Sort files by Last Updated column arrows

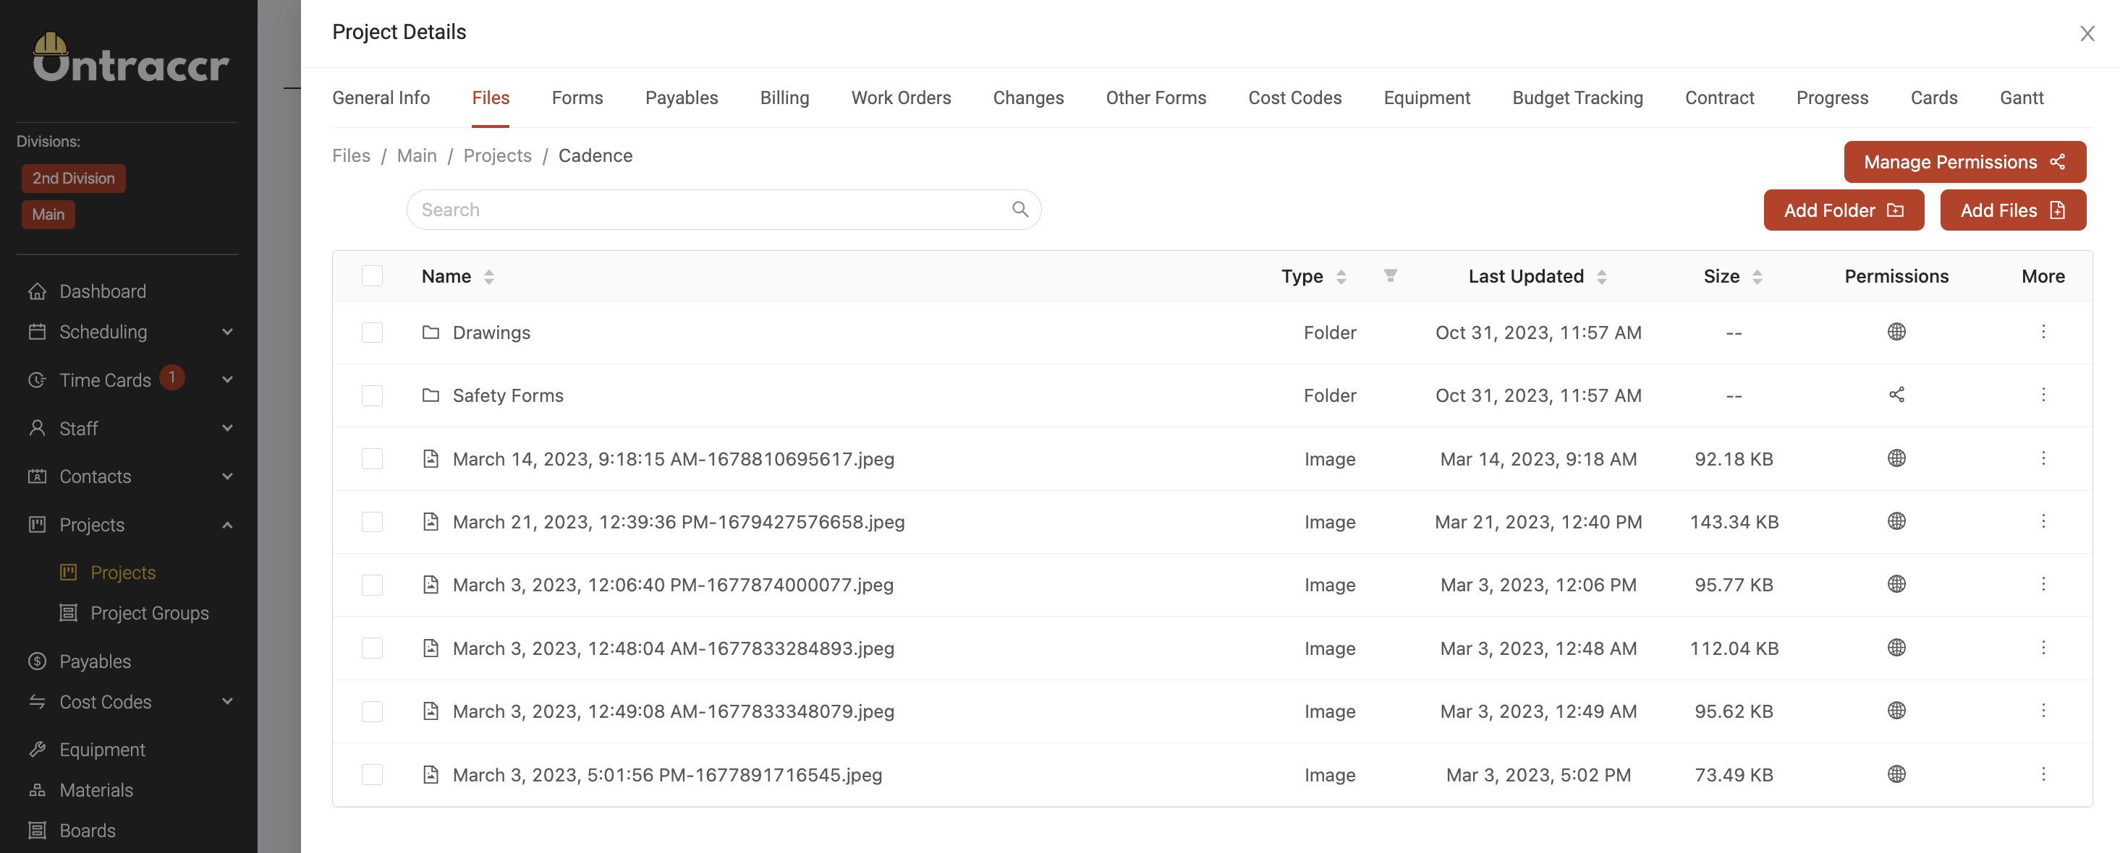click(x=1601, y=276)
